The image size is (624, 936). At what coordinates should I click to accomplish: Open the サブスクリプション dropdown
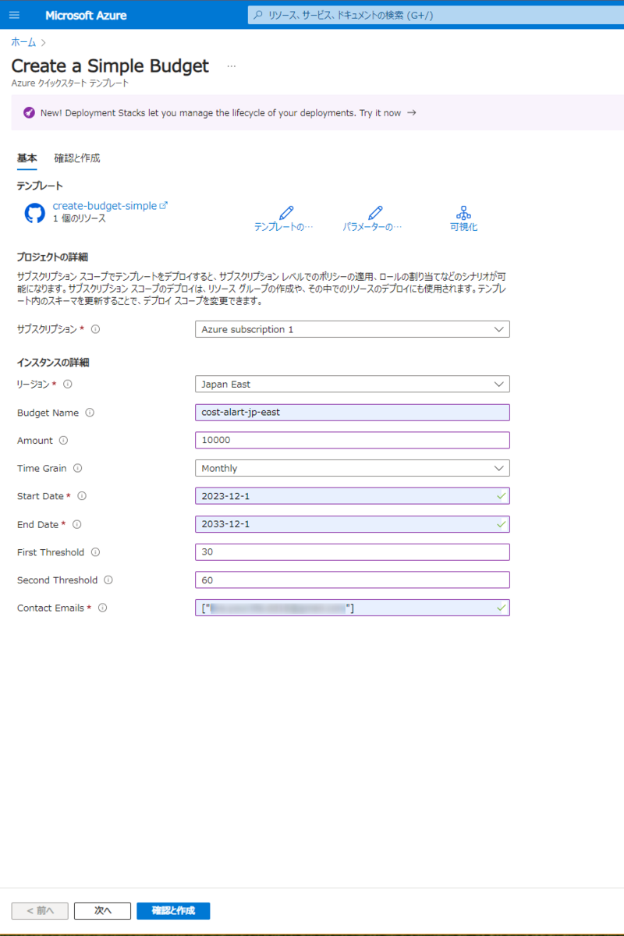[x=352, y=329]
